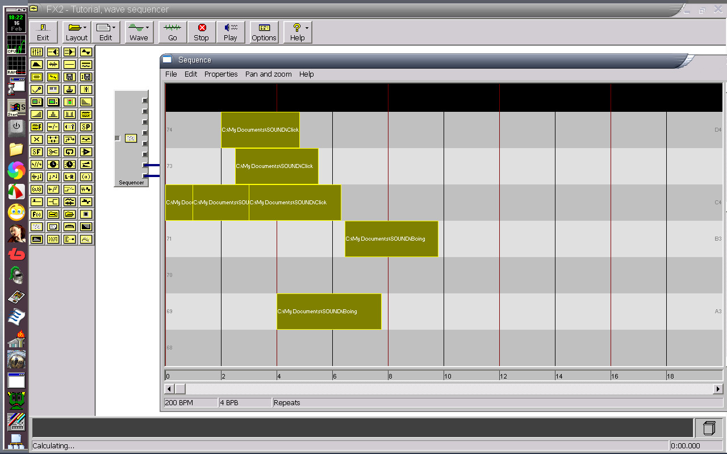Click the 200 BPM status field

191,402
